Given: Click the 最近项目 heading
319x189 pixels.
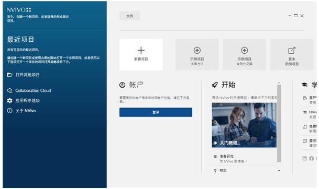Looking at the screenshot, I should [20, 39].
